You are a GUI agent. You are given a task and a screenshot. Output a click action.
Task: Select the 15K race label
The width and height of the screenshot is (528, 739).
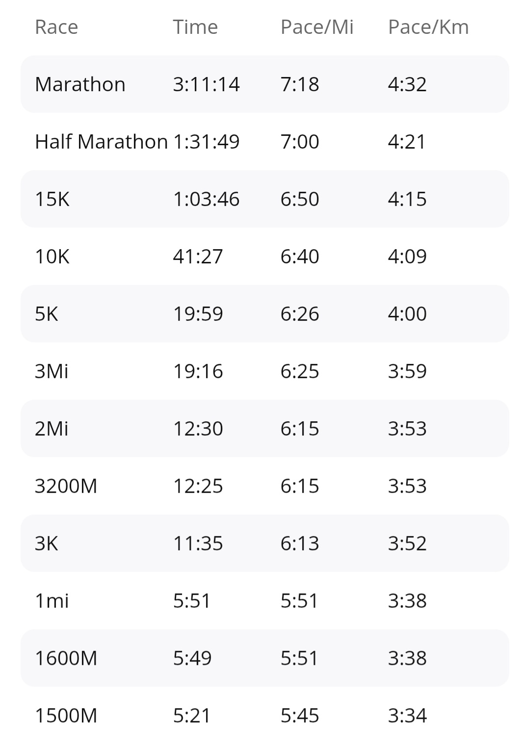[x=52, y=199]
